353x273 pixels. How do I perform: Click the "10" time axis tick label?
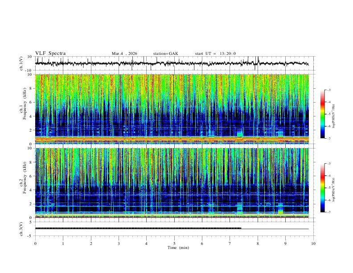pyautogui.click(x=313, y=244)
